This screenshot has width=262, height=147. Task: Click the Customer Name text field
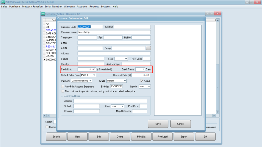[114, 32]
